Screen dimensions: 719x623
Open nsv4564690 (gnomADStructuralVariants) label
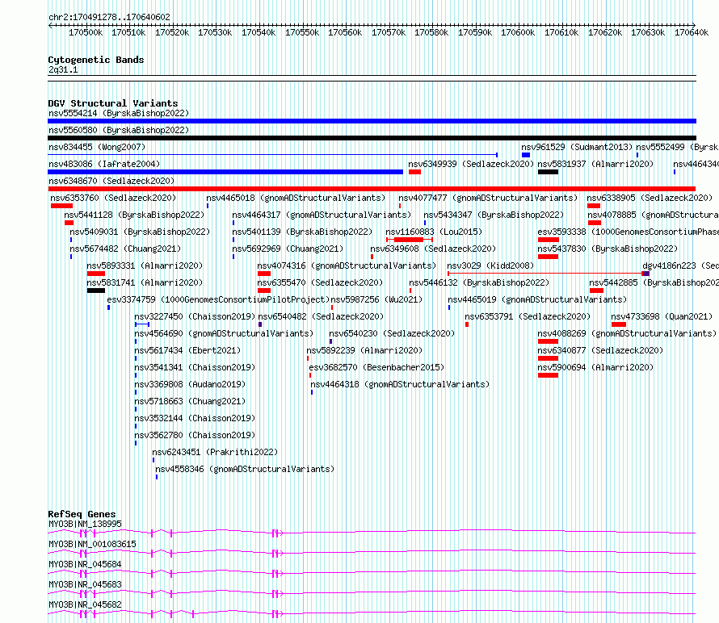[x=224, y=333]
